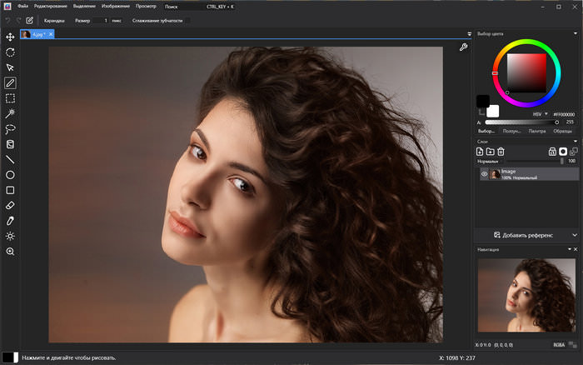The image size is (583, 365).
Task: Click the search field (Поиск)
Action: tap(200, 7)
